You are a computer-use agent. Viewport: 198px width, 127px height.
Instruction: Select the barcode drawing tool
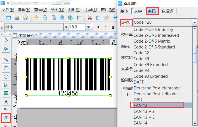(6, 118)
